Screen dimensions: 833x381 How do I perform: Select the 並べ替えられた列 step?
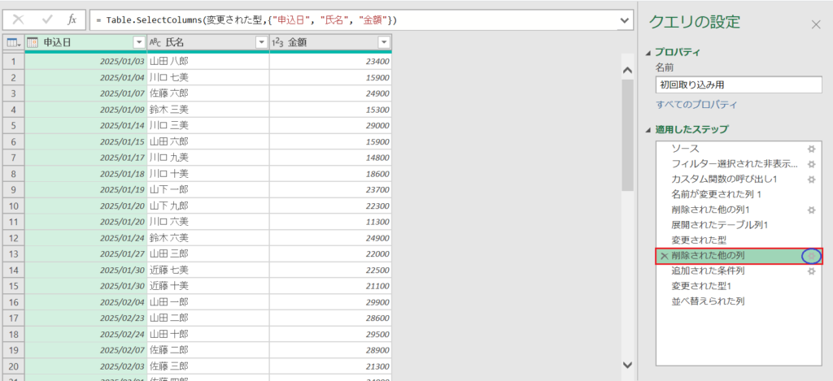(x=708, y=302)
